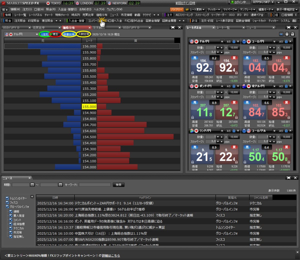Uncheck the フィスコ news source checkbox

[x=7, y=202]
